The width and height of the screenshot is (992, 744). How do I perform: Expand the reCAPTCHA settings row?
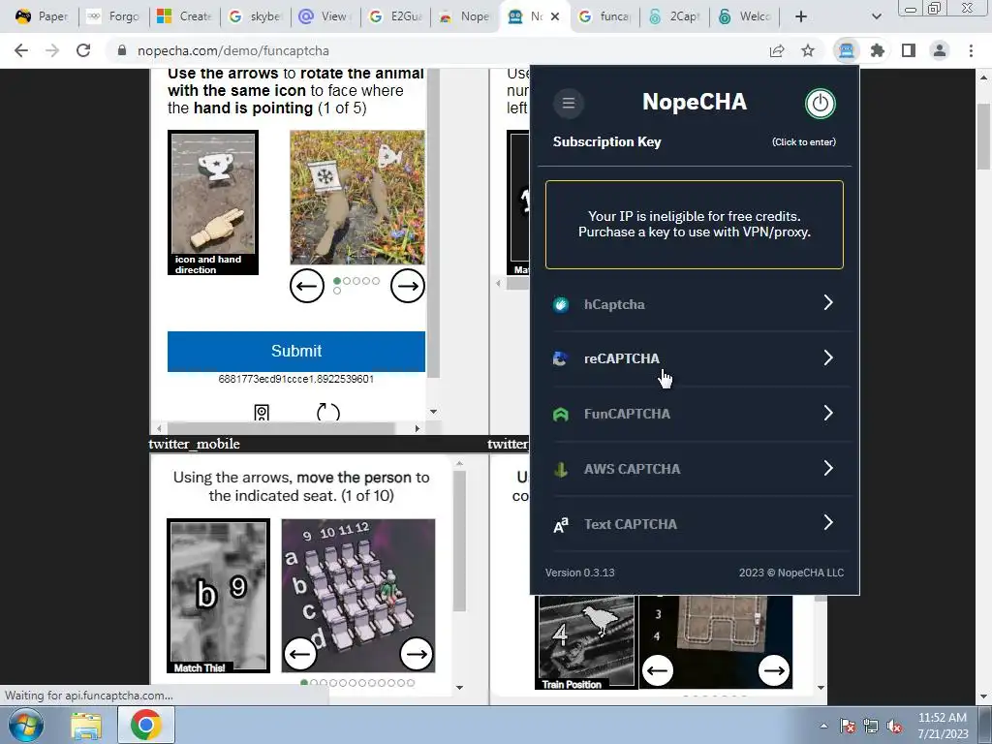coord(694,358)
